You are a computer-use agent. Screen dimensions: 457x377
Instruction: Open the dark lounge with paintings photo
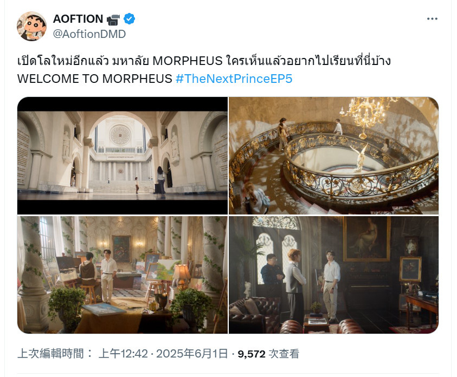coord(333,275)
